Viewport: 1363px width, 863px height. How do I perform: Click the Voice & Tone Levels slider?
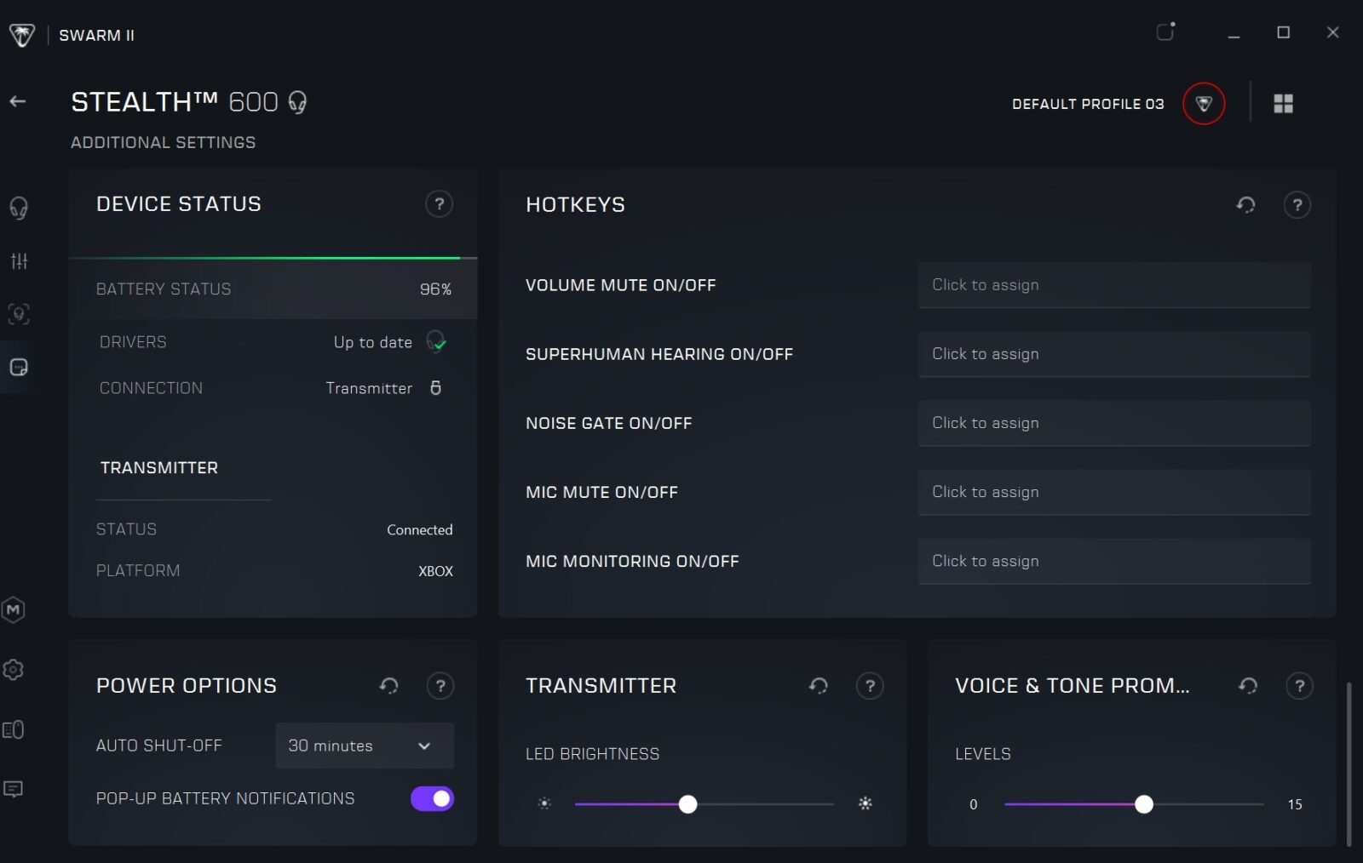(x=1143, y=804)
